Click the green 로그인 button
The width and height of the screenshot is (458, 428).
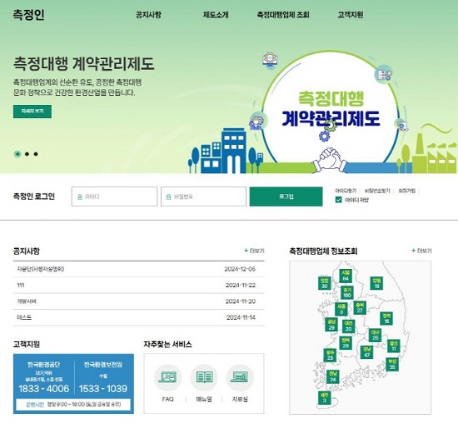(x=286, y=197)
